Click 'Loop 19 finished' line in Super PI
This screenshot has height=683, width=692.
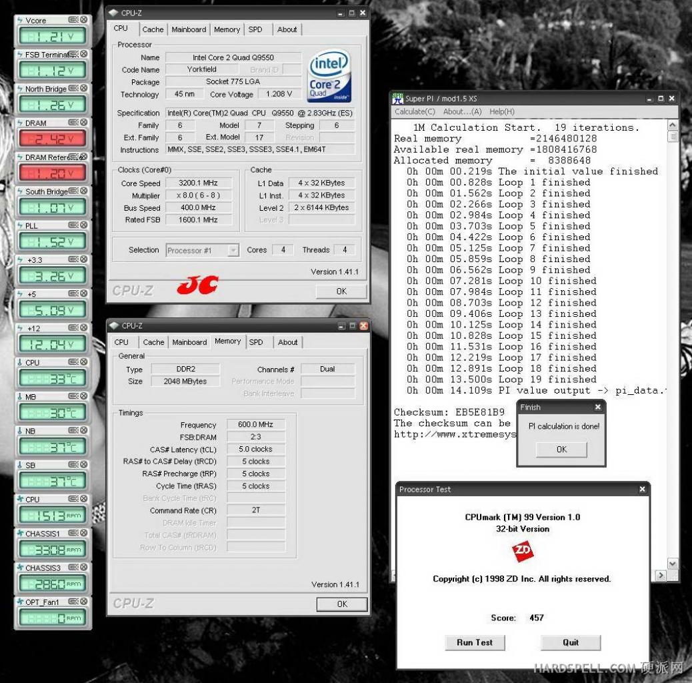(x=501, y=380)
